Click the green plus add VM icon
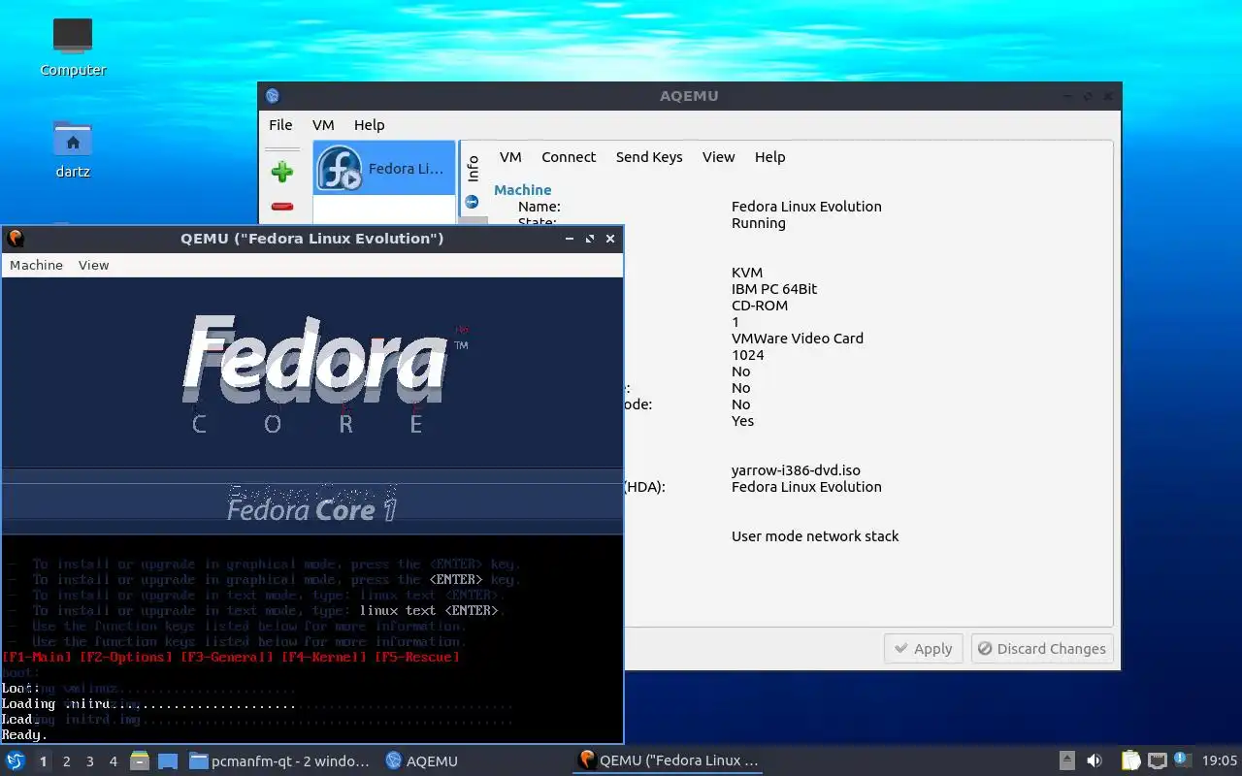The height and width of the screenshot is (776, 1242). [x=282, y=173]
